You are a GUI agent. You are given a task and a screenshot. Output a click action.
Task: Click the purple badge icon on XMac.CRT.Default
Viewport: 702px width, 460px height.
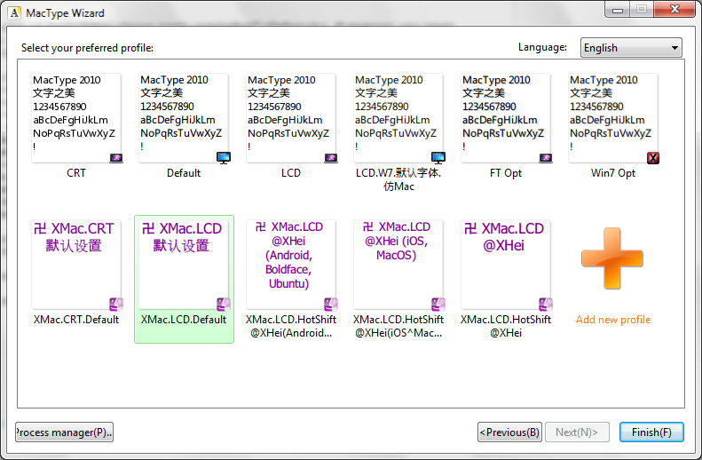point(116,305)
